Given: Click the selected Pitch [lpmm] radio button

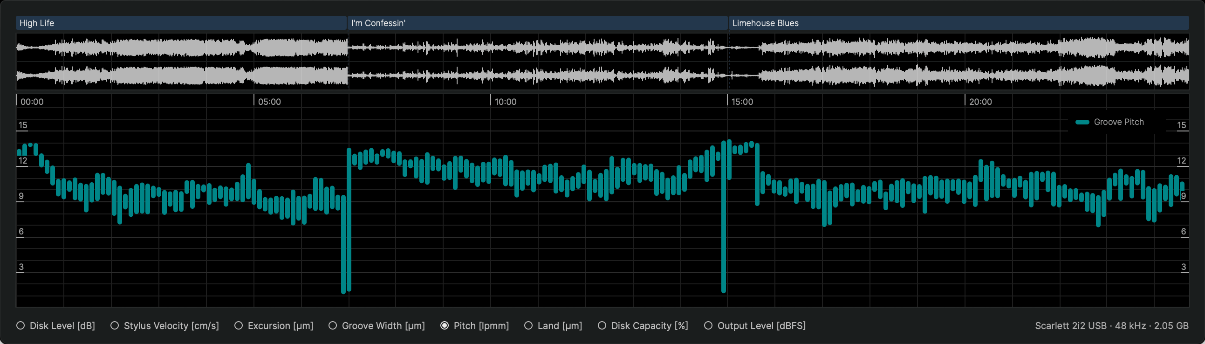Looking at the screenshot, I should [445, 326].
